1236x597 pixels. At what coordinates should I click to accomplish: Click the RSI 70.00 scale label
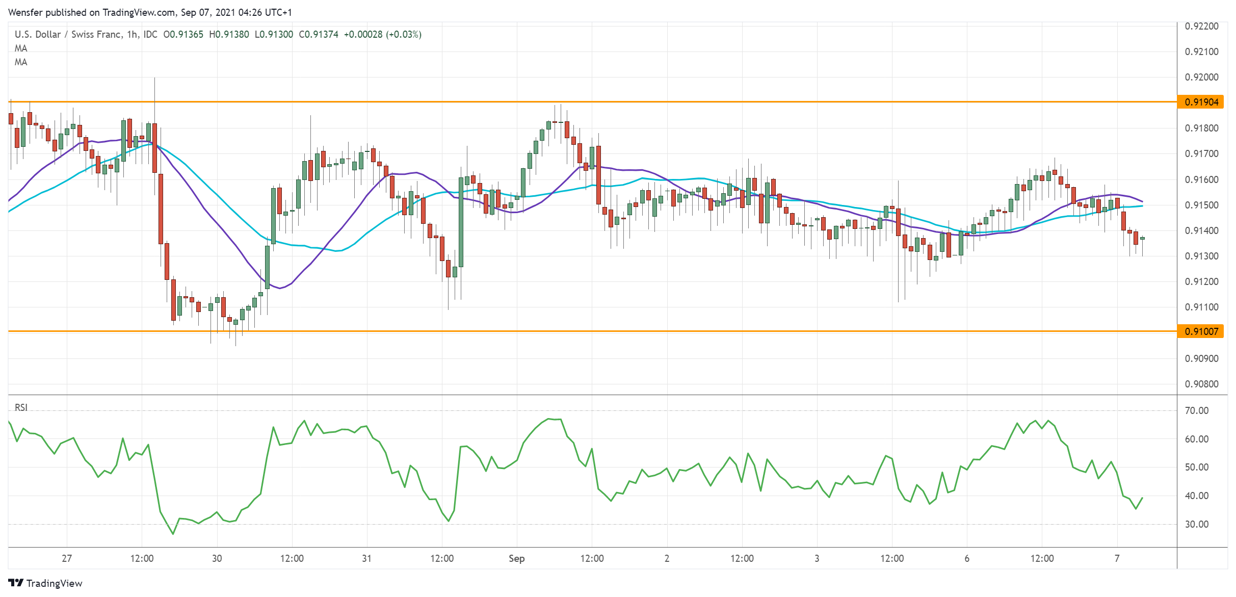[1196, 410]
